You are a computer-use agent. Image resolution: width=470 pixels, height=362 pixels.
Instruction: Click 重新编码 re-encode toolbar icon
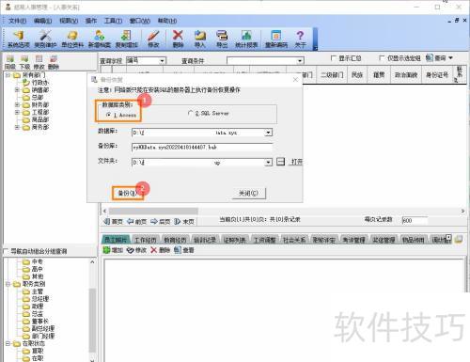tap(276, 39)
